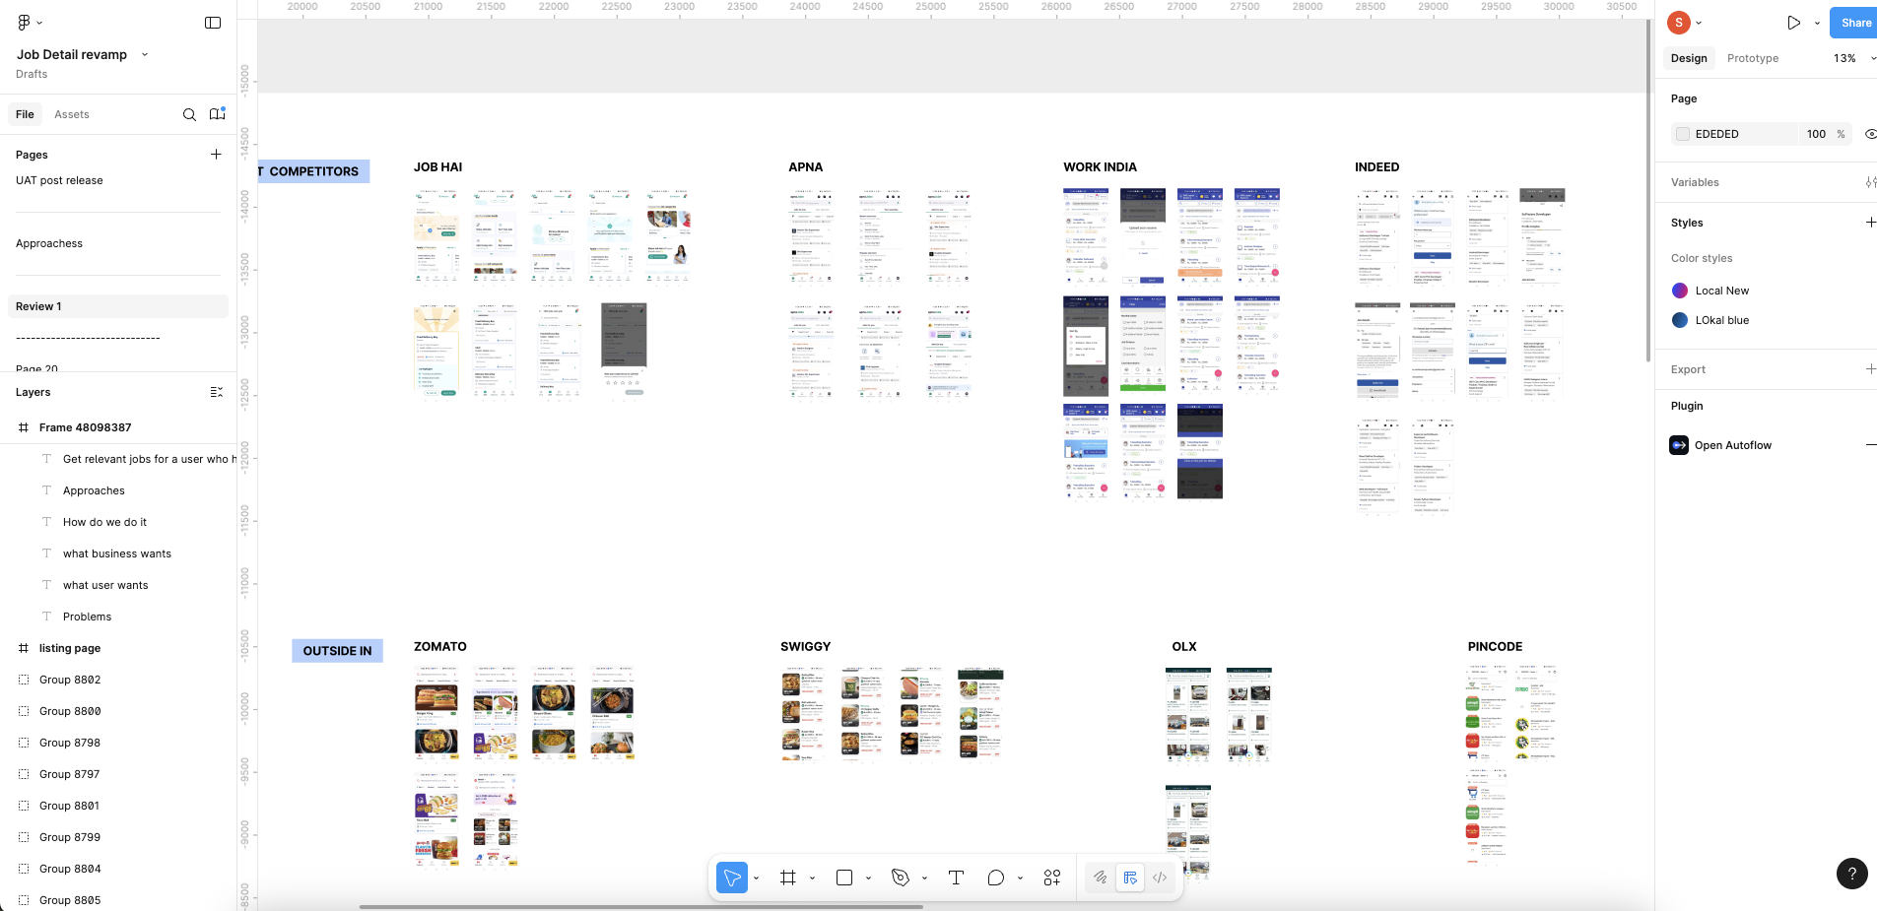Viewport: 1877px width, 911px height.
Task: Remove the Autoflow plugin with minus
Action: (x=1870, y=445)
